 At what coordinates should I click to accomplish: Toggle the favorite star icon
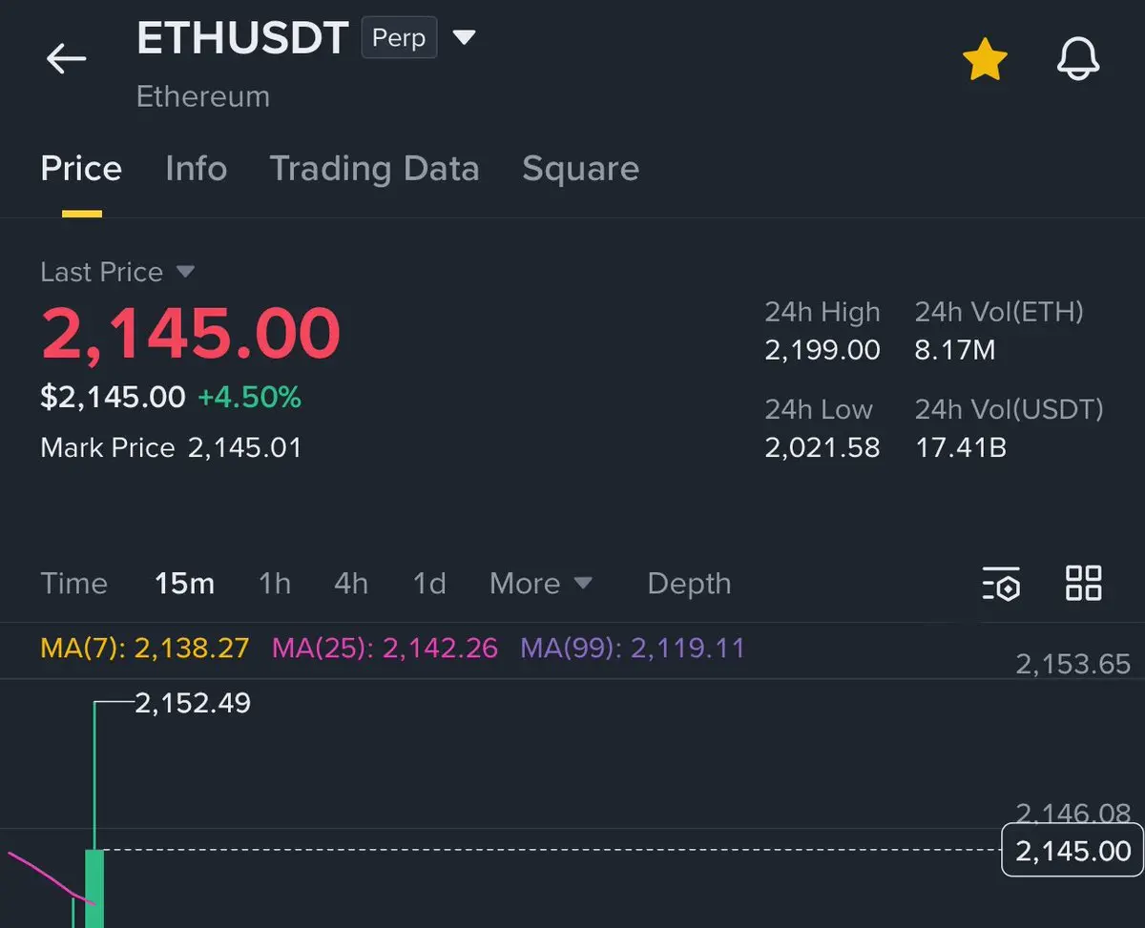pos(985,60)
